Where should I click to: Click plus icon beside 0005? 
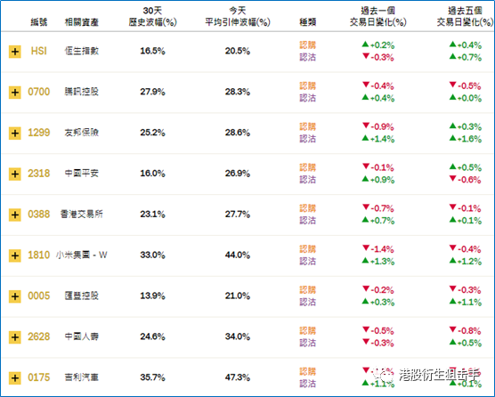point(15,296)
